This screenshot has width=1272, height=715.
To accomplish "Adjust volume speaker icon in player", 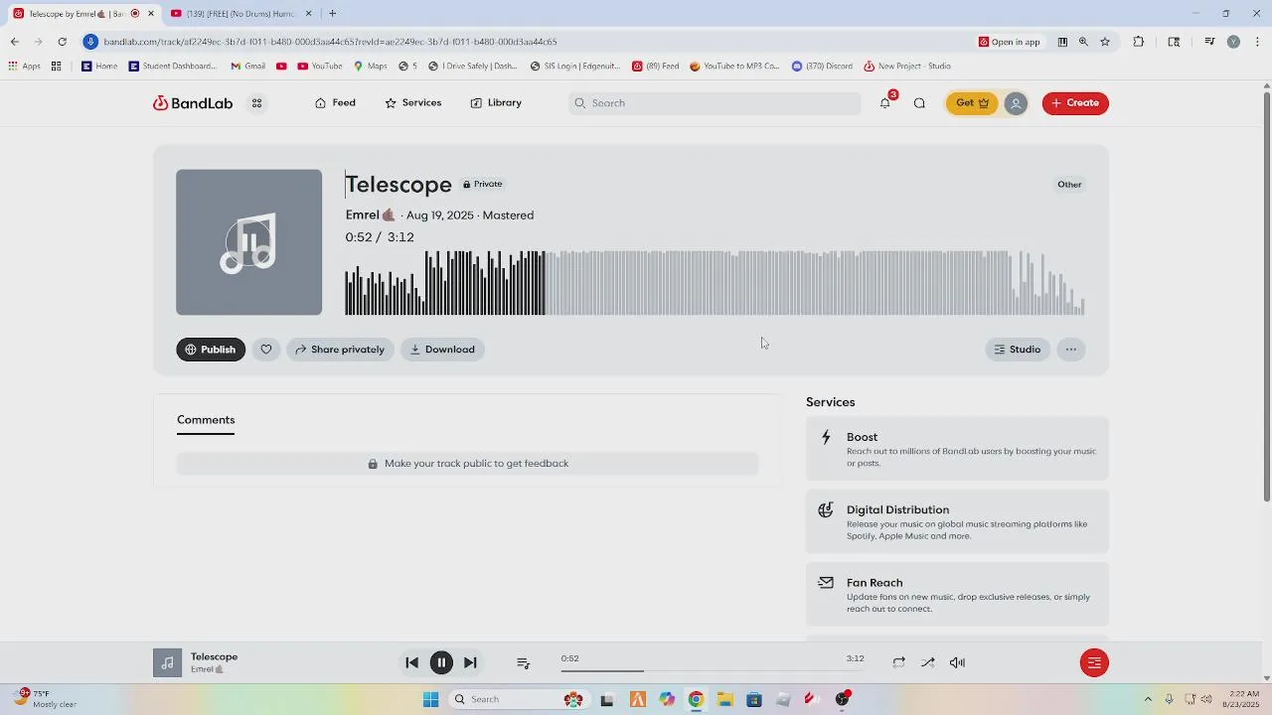I will (x=957, y=662).
